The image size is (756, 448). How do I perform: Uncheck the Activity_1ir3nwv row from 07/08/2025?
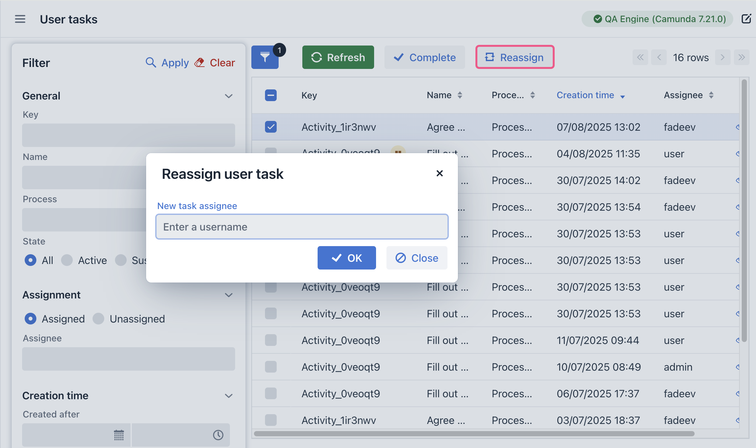pos(271,127)
